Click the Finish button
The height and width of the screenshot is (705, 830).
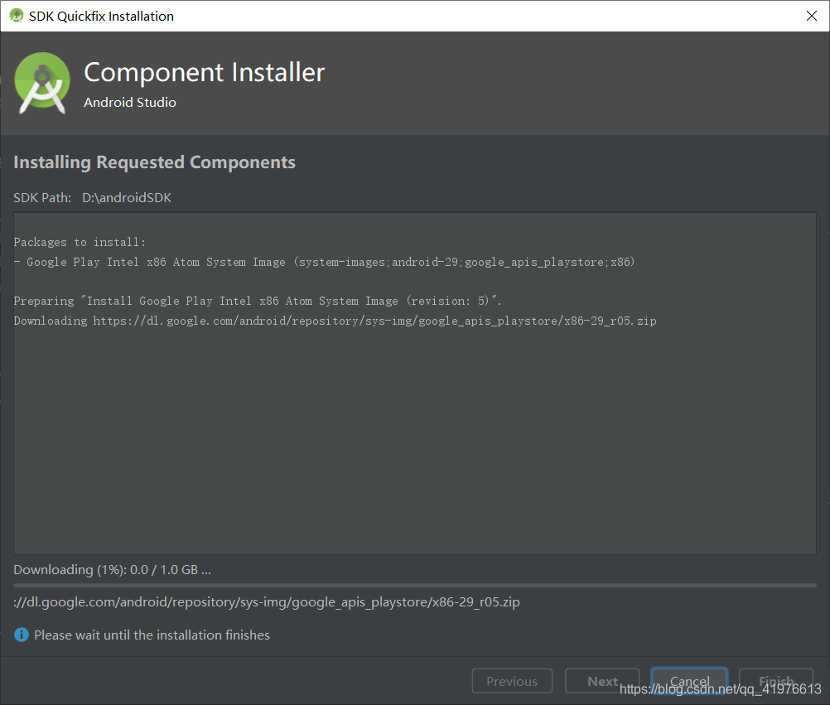coord(776,681)
